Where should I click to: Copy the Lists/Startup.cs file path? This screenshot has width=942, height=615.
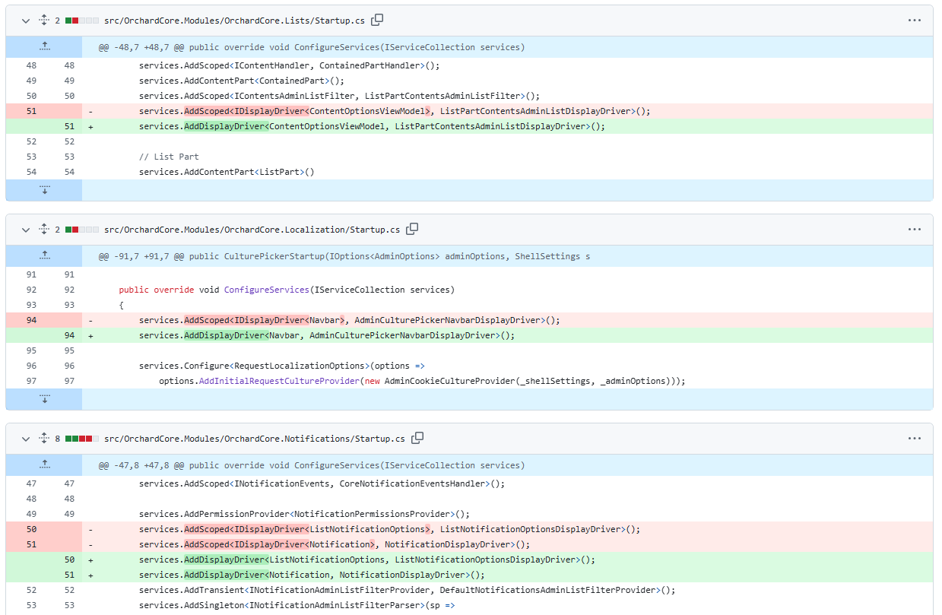[377, 20]
